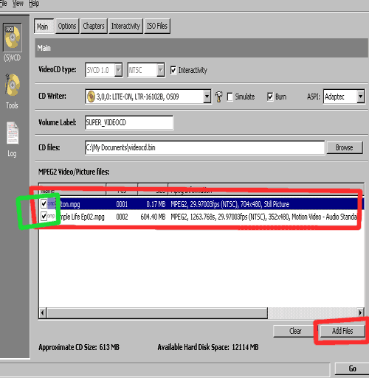Click the file list horizontal scrollbar thumb
The image size is (369, 378).
point(157,313)
